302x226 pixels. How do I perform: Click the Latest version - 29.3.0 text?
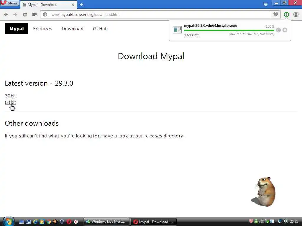click(39, 83)
